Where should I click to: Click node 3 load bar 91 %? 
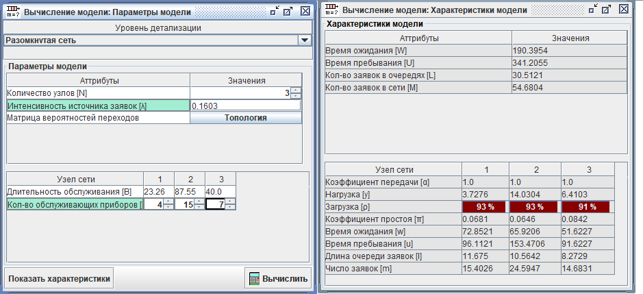586,207
